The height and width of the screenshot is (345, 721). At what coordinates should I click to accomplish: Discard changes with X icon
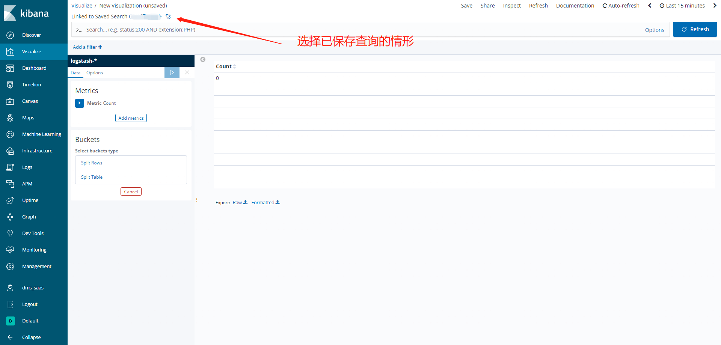click(187, 72)
